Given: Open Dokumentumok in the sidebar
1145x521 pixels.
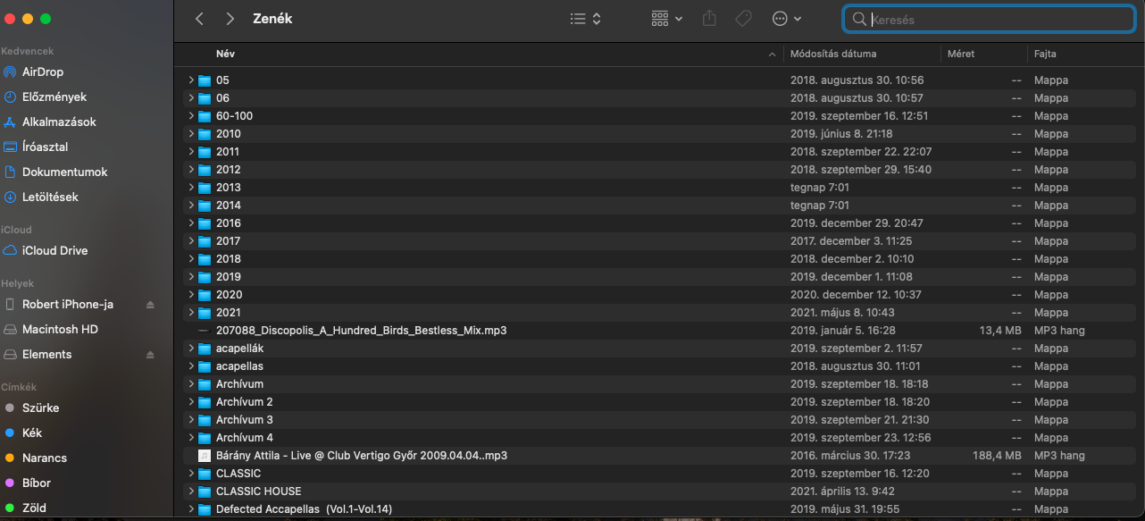Looking at the screenshot, I should click(65, 172).
